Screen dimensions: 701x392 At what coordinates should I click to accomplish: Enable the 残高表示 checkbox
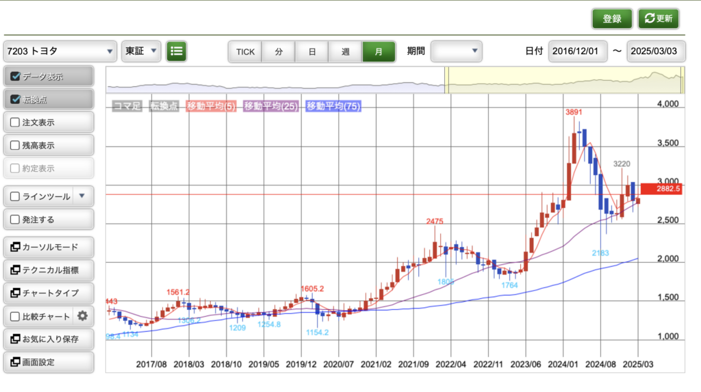click(x=15, y=146)
